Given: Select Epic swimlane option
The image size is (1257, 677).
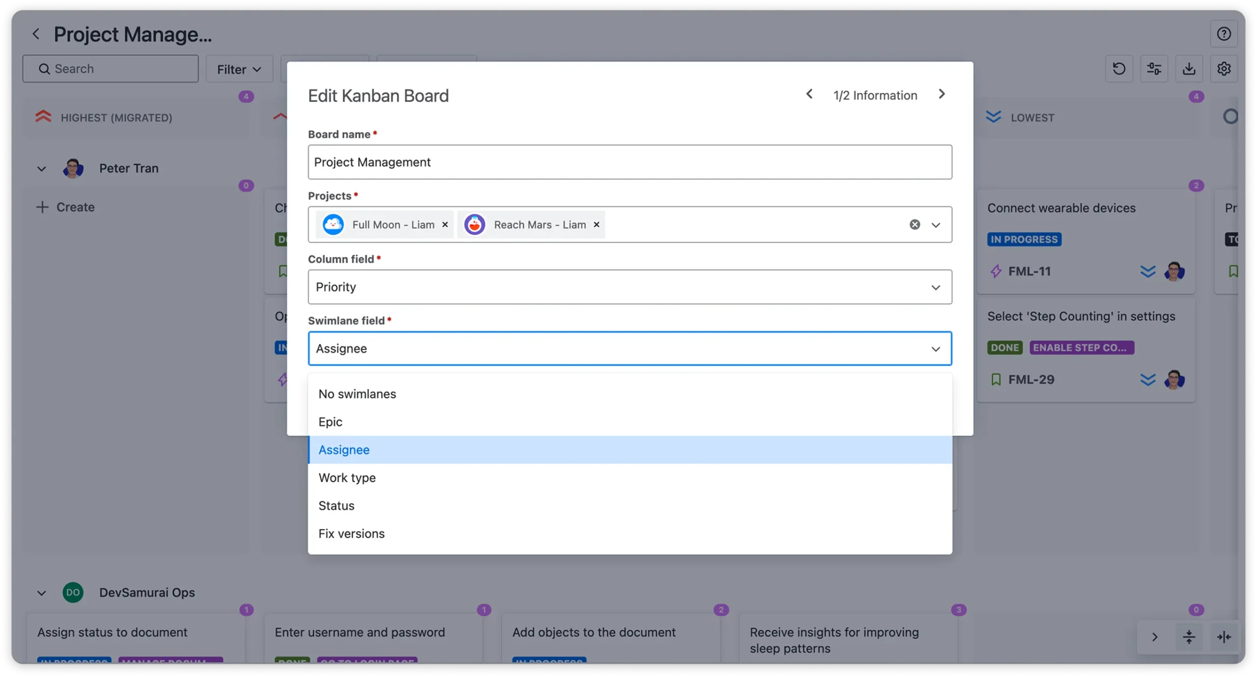Looking at the screenshot, I should pos(629,422).
